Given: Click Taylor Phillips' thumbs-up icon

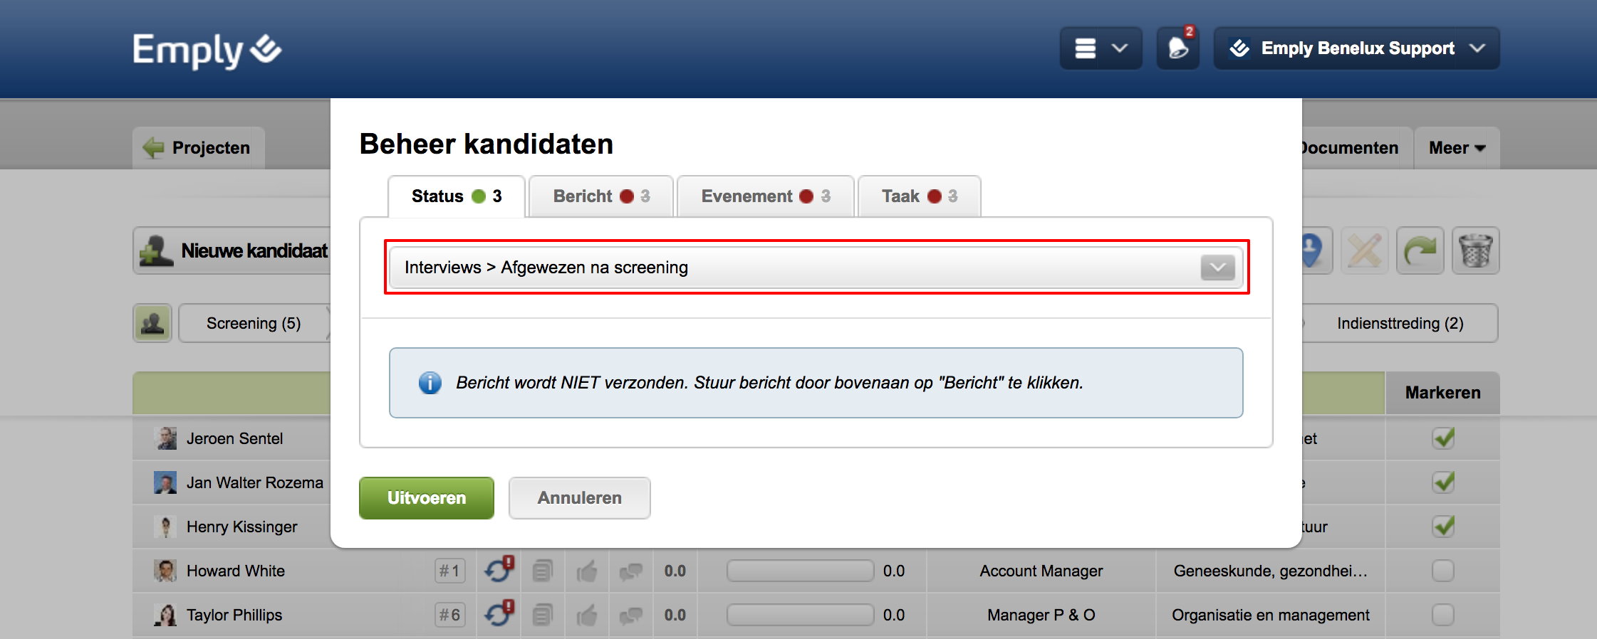Looking at the screenshot, I should point(586,615).
